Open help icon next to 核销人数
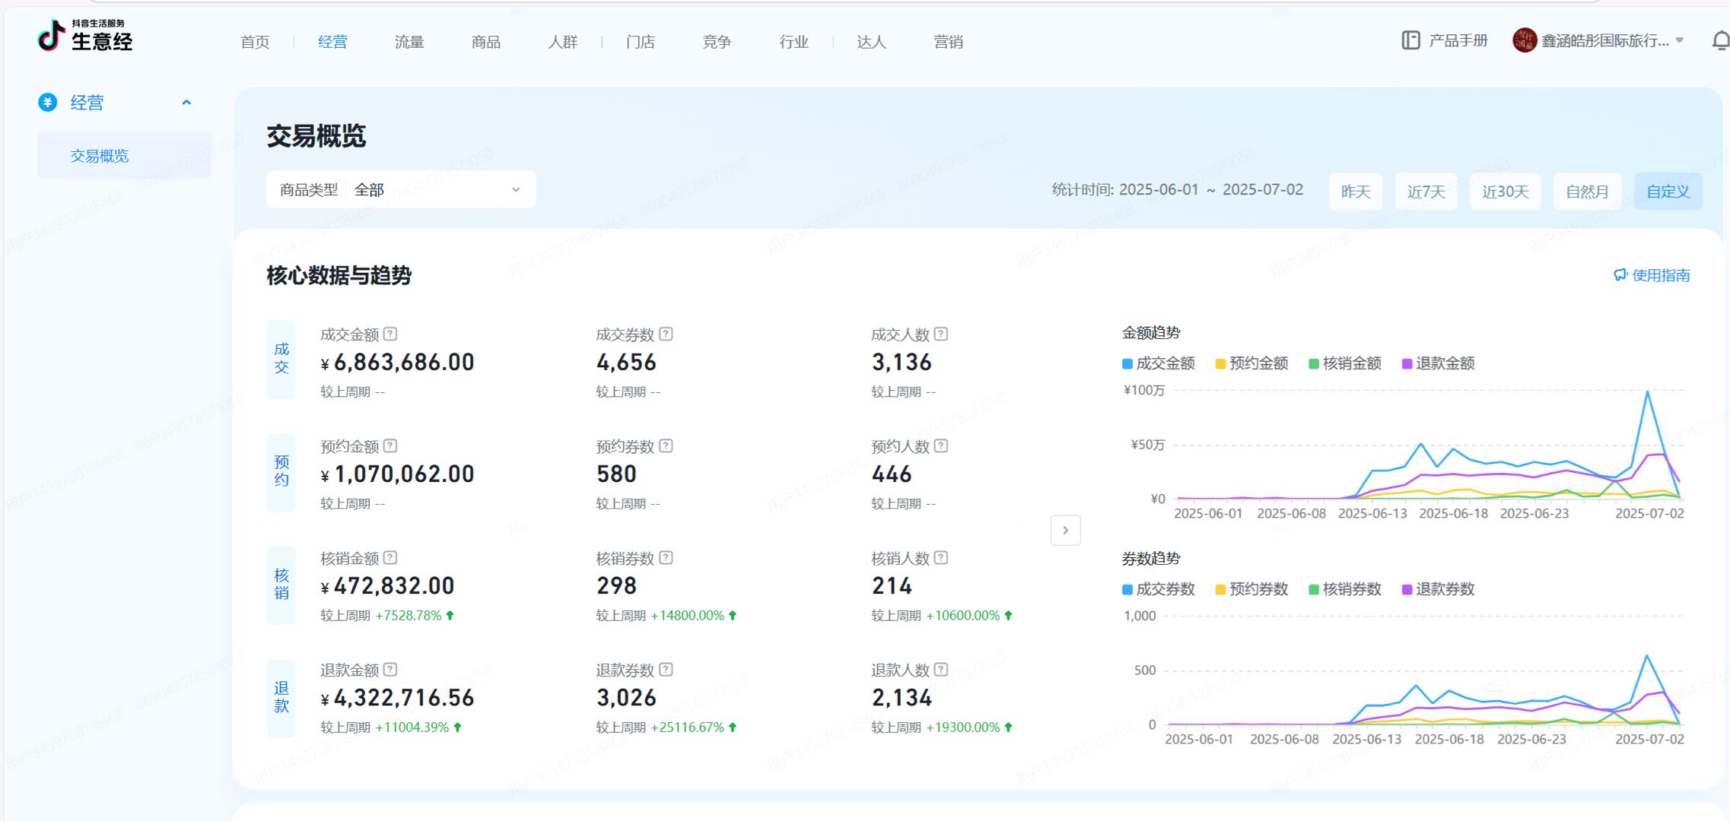 [x=941, y=557]
